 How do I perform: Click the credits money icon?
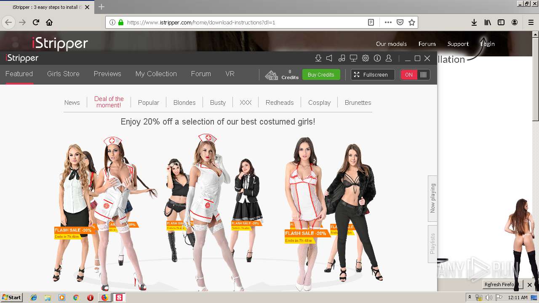(271, 75)
